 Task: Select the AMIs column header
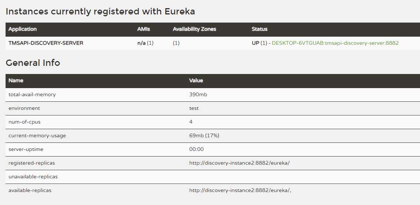point(144,29)
